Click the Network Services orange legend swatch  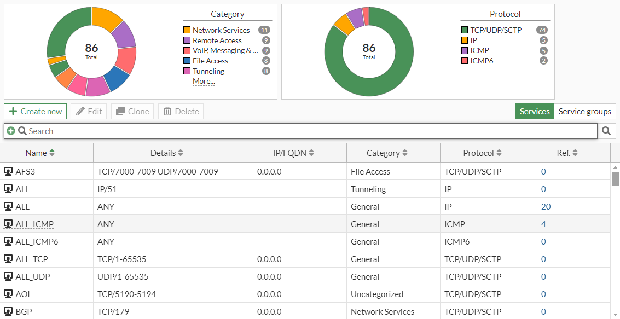pyautogui.click(x=187, y=30)
